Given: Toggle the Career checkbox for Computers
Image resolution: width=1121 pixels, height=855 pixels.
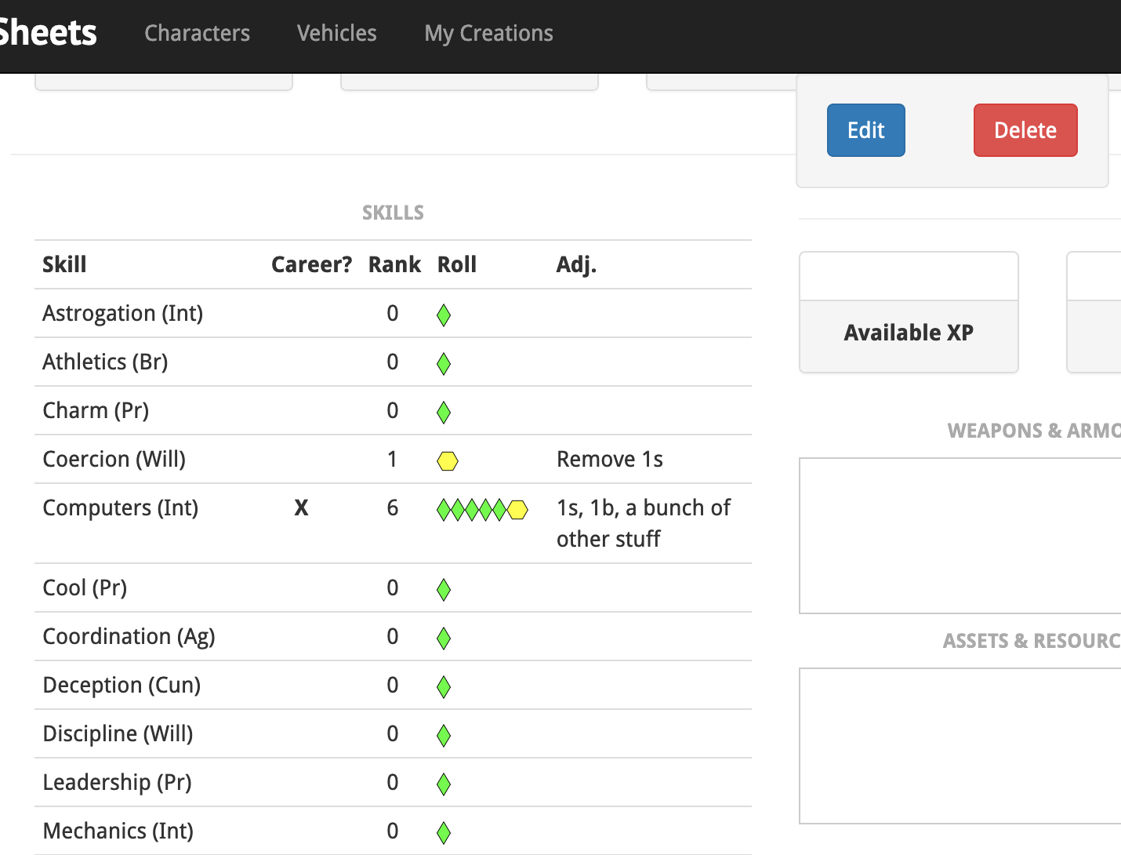Looking at the screenshot, I should [302, 509].
